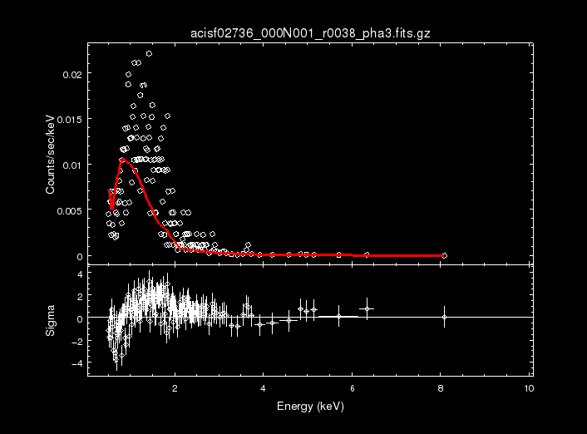The width and height of the screenshot is (587, 434).
Task: Select the spectrum data point near 8 keV
Action: pyautogui.click(x=444, y=255)
